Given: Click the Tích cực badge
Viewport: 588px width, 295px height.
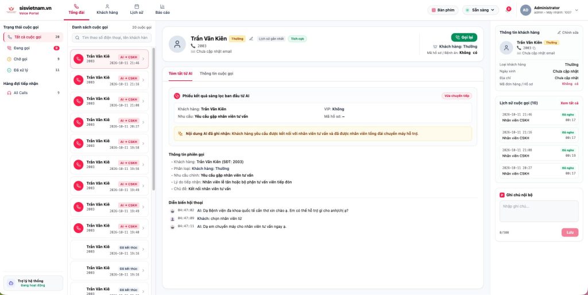Looking at the screenshot, I should [x=297, y=38].
